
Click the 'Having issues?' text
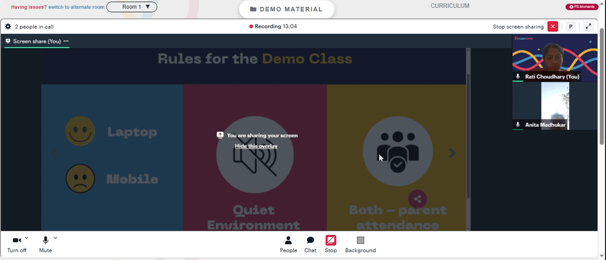coord(28,7)
